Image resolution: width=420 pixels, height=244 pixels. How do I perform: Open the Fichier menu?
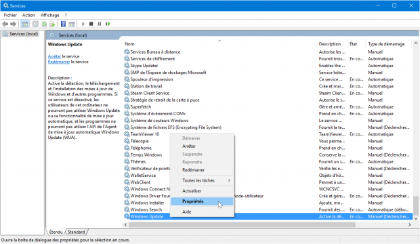pyautogui.click(x=10, y=16)
